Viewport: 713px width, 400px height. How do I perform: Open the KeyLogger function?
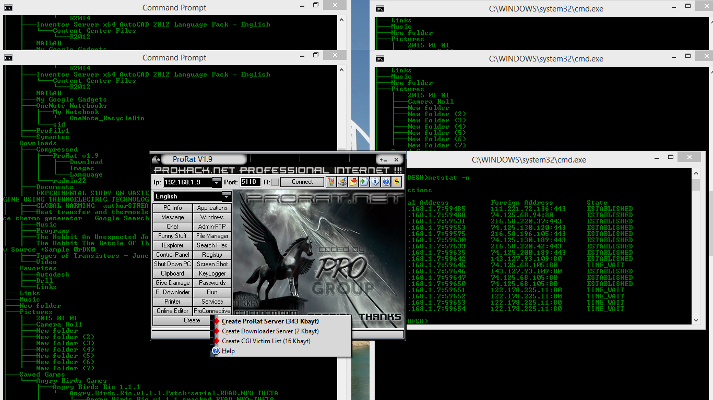(212, 273)
